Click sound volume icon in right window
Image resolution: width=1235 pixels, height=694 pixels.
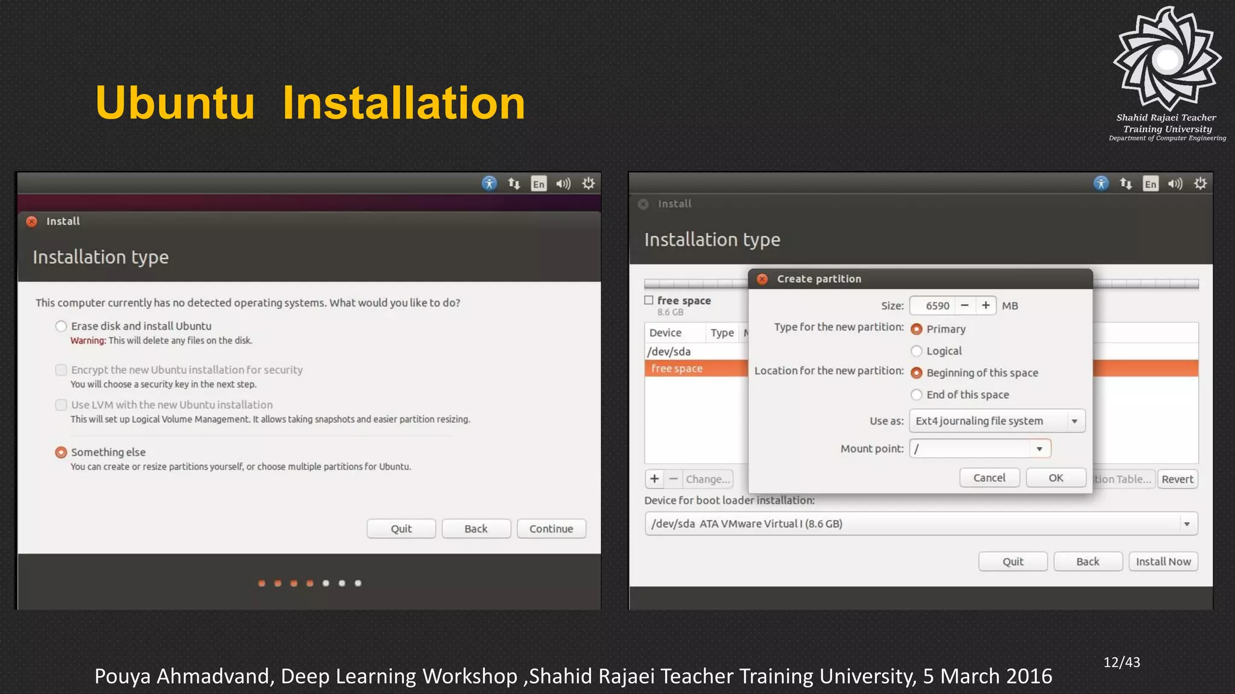tap(1175, 184)
